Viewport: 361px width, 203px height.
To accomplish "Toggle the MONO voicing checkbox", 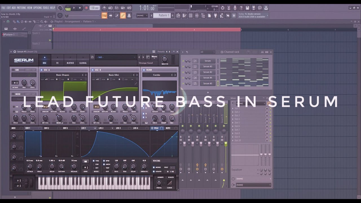I will (154, 167).
